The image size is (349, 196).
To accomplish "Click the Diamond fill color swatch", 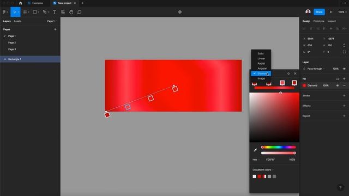I will [304, 85].
